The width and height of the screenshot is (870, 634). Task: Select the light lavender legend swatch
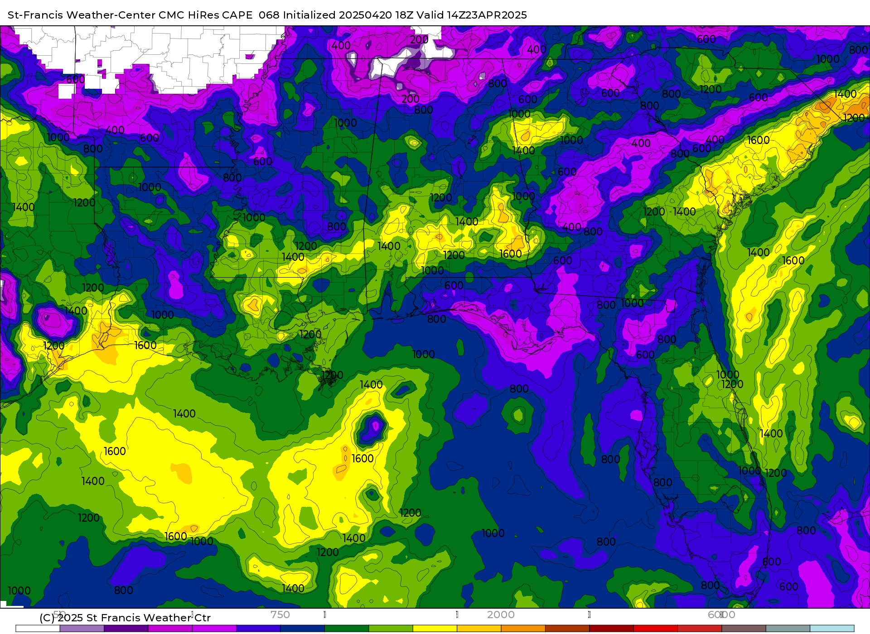(x=82, y=629)
